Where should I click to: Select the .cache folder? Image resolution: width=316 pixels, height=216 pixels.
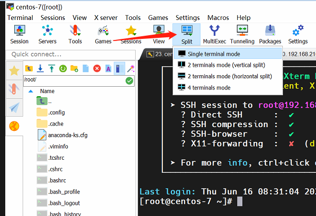click(x=50, y=124)
